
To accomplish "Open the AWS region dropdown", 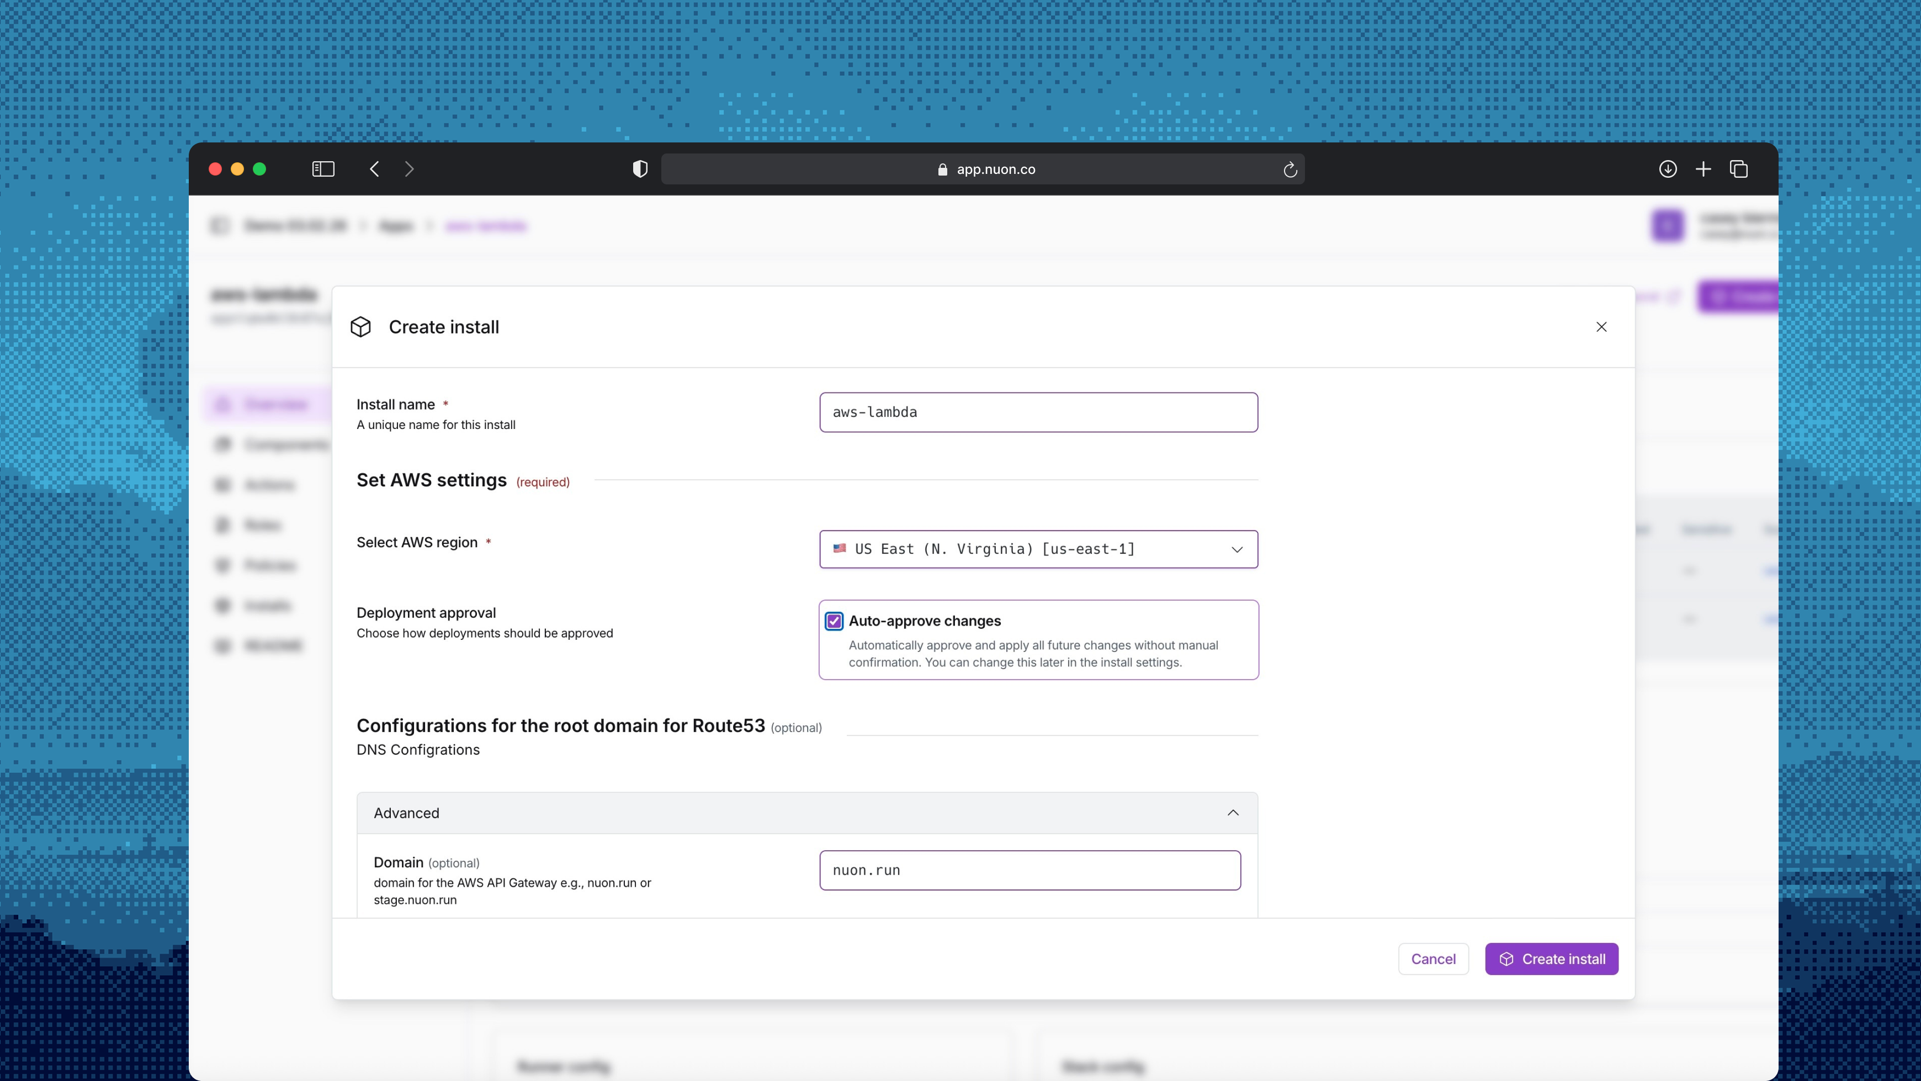I will coord(1038,549).
